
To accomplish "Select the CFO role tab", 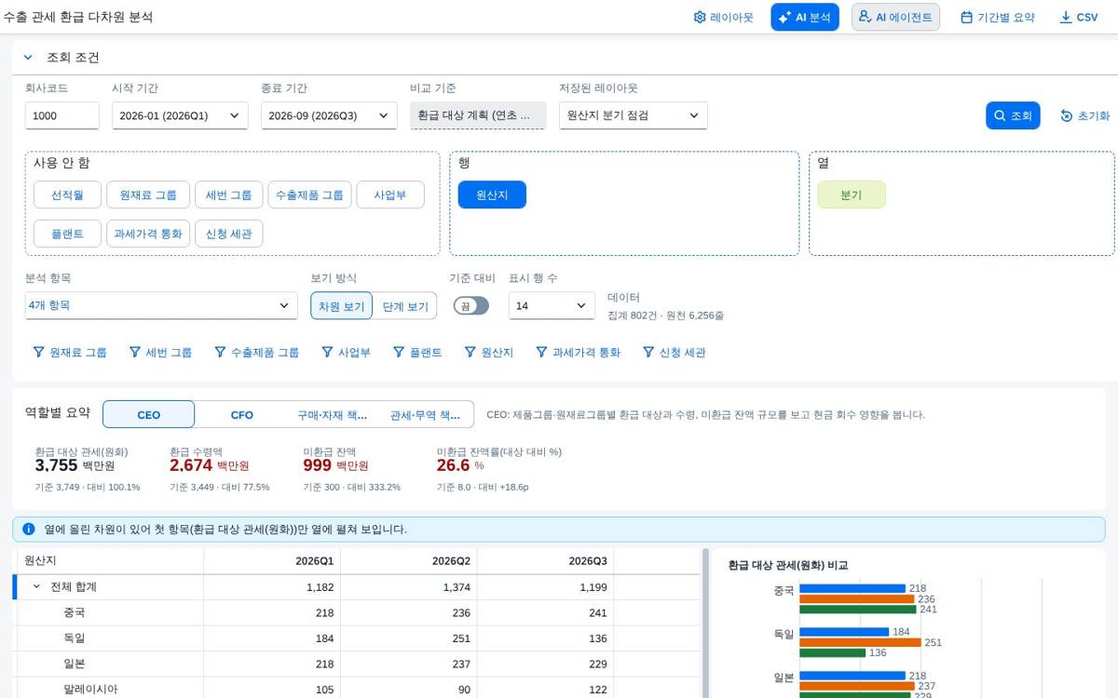I will coord(241,414).
